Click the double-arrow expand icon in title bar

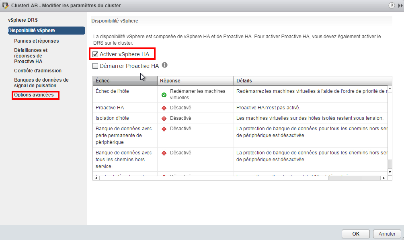(x=400, y=5)
